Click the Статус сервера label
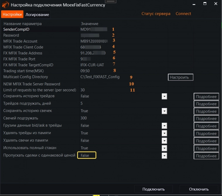The height and width of the screenshot is (196, 222). click(156, 14)
